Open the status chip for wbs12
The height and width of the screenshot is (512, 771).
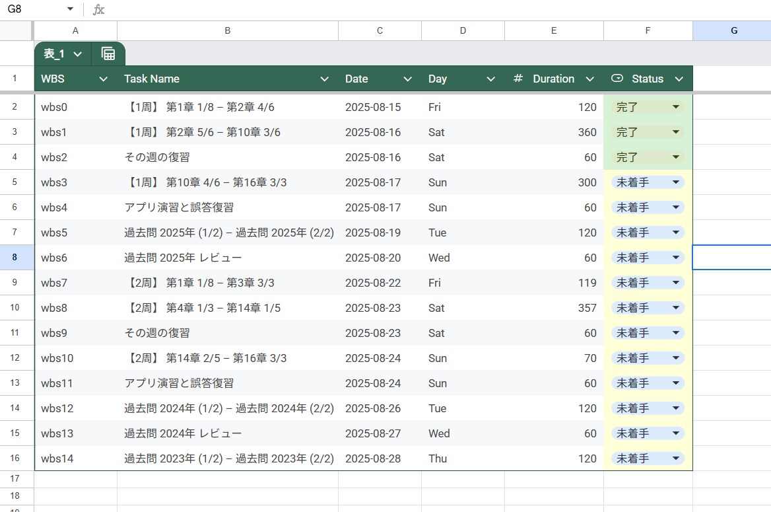648,408
